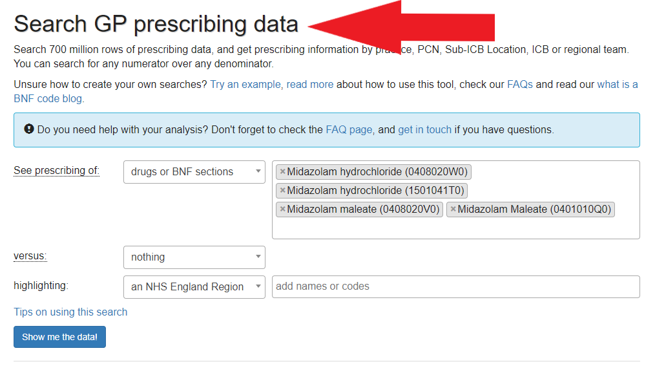
Task: Click the 'See prescribing of:' label
Action: (x=56, y=171)
